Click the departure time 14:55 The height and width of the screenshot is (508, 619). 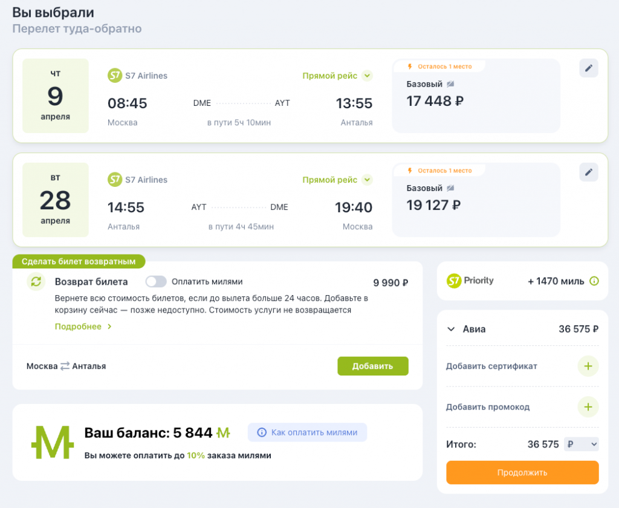click(126, 207)
